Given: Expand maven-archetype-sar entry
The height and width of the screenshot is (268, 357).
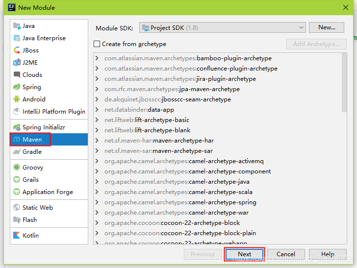Looking at the screenshot, I should [x=97, y=150].
